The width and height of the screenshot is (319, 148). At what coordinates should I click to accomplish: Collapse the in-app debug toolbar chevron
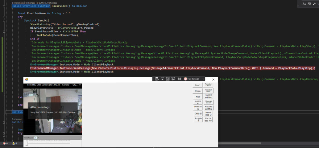[203, 79]
